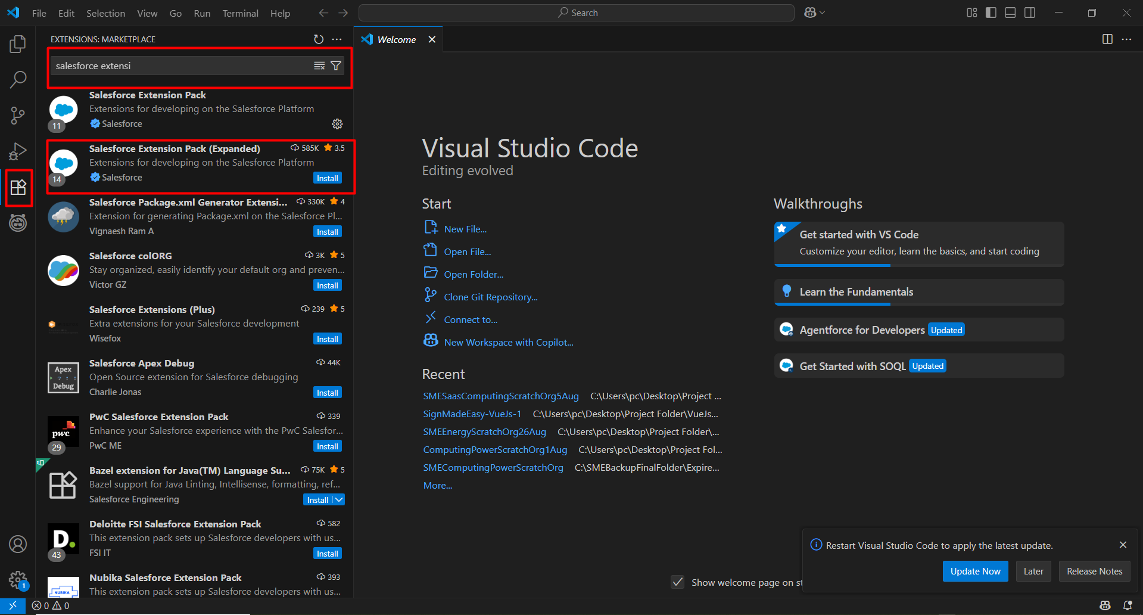Split the editor to the right
This screenshot has width=1143, height=615.
tap(1107, 39)
